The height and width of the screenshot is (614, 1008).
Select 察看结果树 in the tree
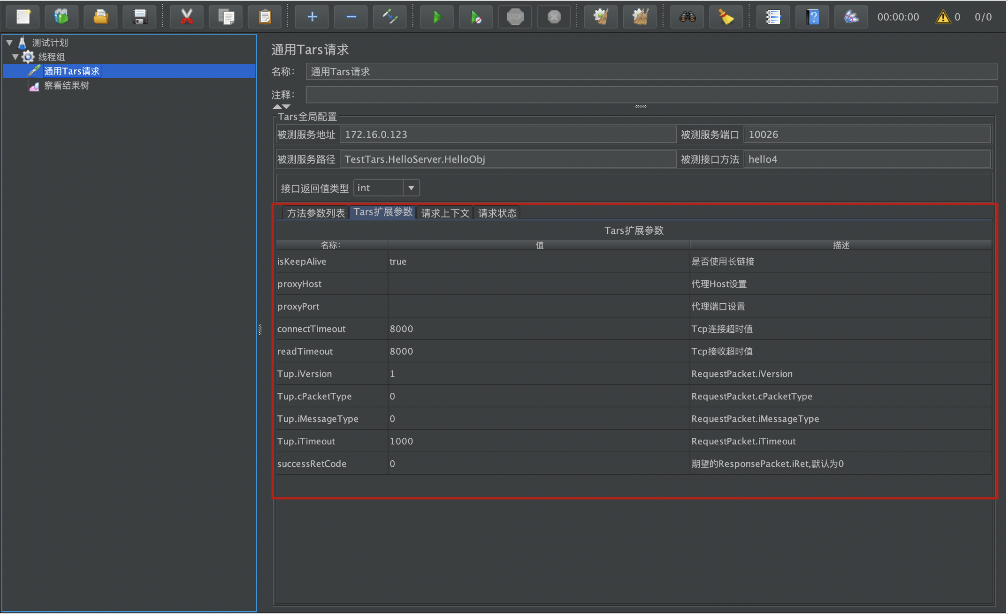66,86
